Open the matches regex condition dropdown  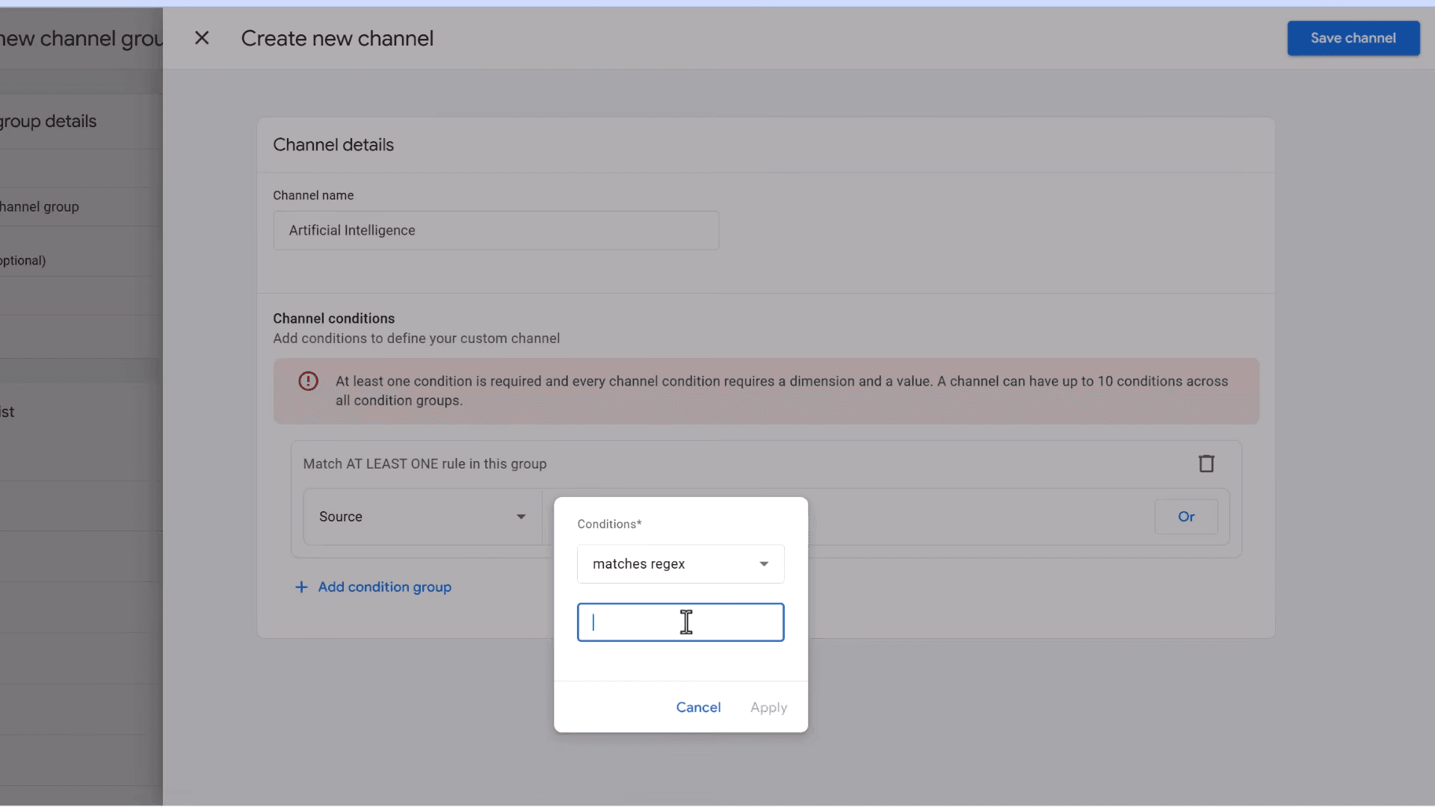pyautogui.click(x=679, y=563)
